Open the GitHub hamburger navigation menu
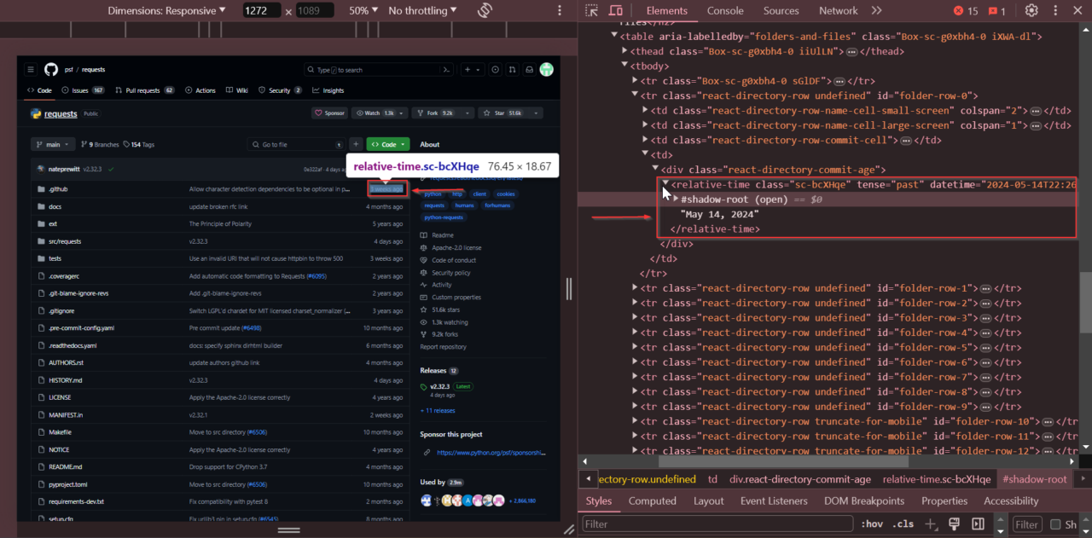The width and height of the screenshot is (1092, 538). (x=31, y=70)
